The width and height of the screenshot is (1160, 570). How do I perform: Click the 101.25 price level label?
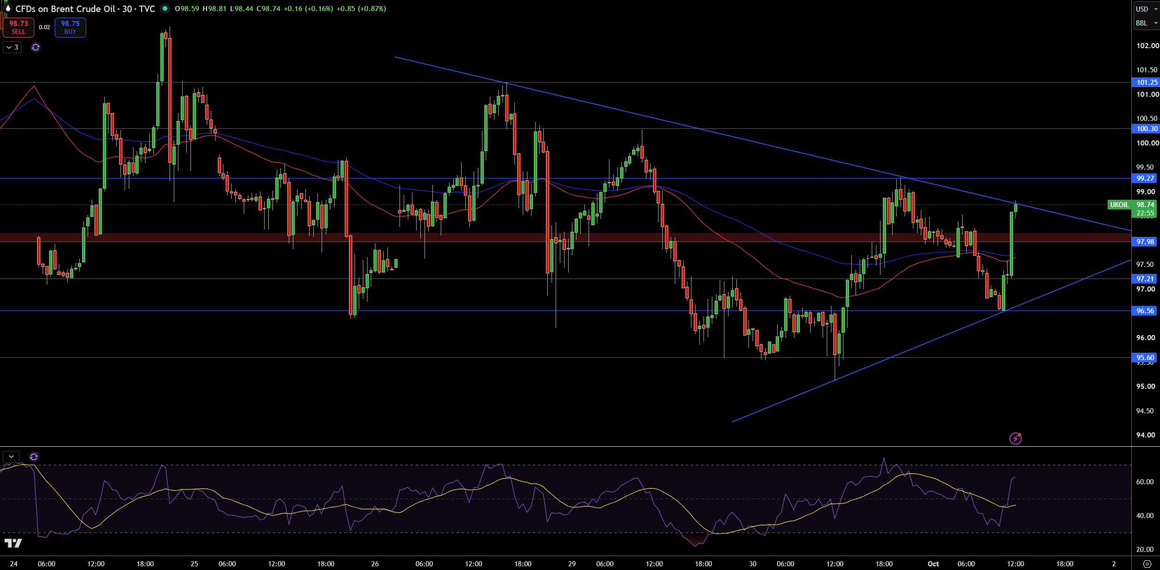click(x=1145, y=82)
